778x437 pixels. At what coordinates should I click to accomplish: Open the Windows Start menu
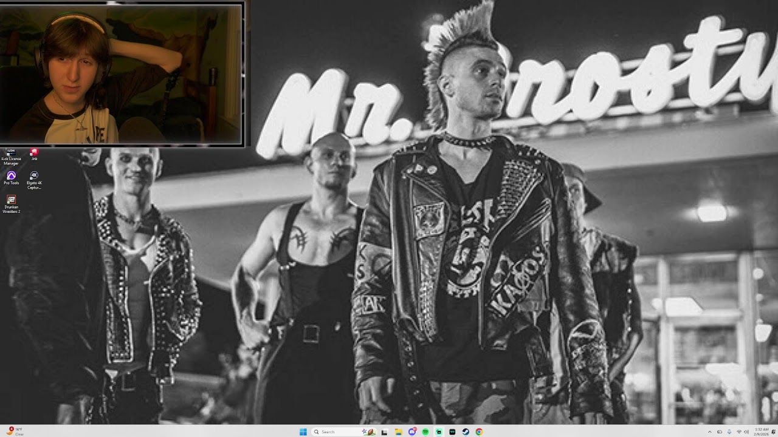coord(303,432)
